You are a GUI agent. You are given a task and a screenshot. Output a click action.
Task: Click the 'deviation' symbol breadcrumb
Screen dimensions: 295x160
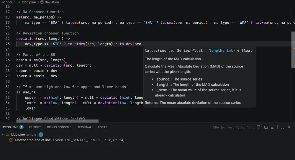[52, 2]
